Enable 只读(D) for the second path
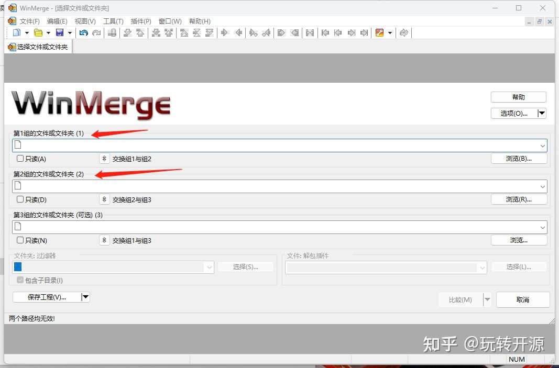559x368 pixels. tap(19, 199)
